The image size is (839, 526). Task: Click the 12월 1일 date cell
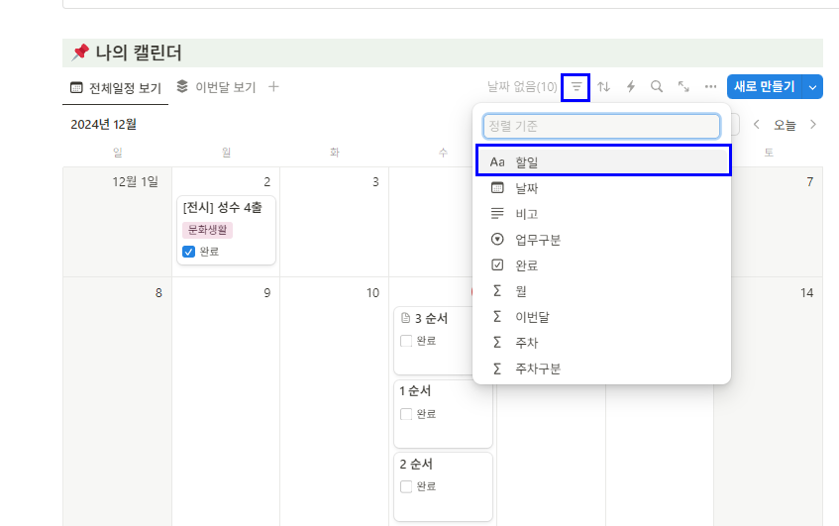tap(117, 222)
